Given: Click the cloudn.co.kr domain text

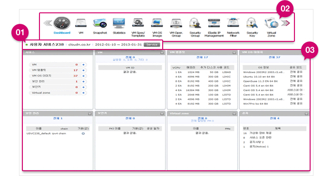Looking at the screenshot, I should point(79,45).
